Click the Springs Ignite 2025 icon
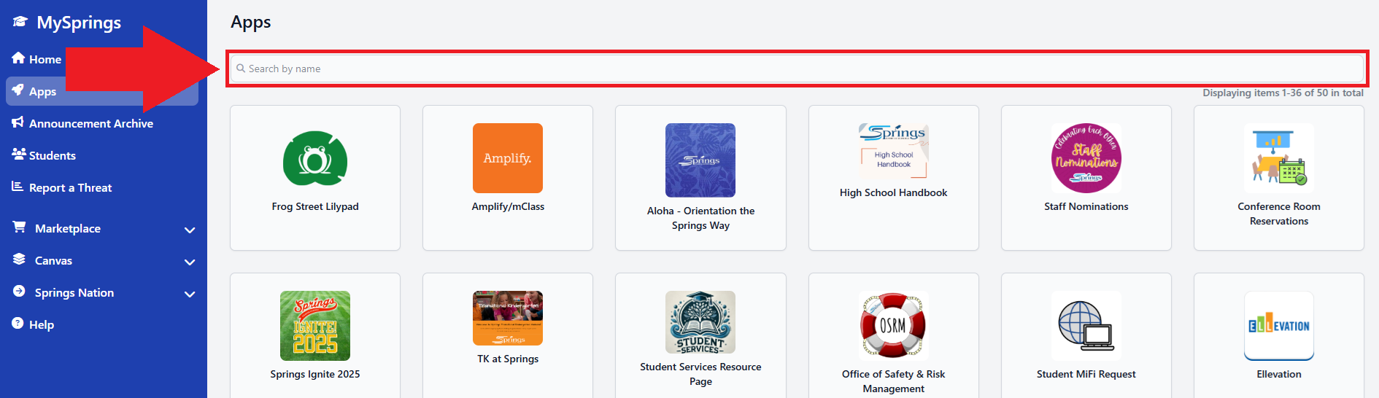 click(x=315, y=326)
